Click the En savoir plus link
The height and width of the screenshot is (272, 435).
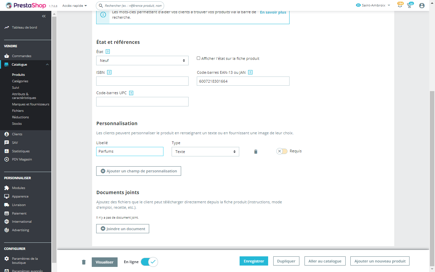click(x=273, y=12)
